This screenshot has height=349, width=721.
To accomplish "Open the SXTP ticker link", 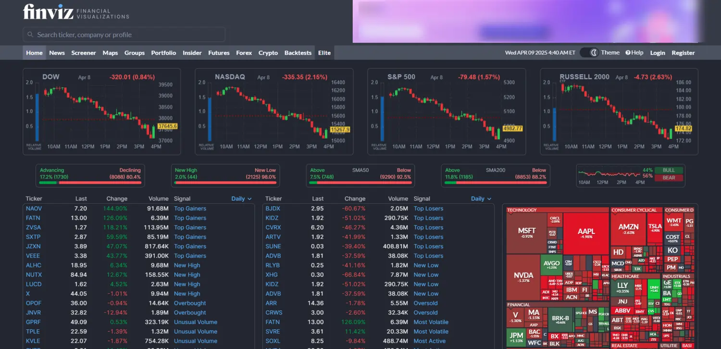I will coord(33,237).
